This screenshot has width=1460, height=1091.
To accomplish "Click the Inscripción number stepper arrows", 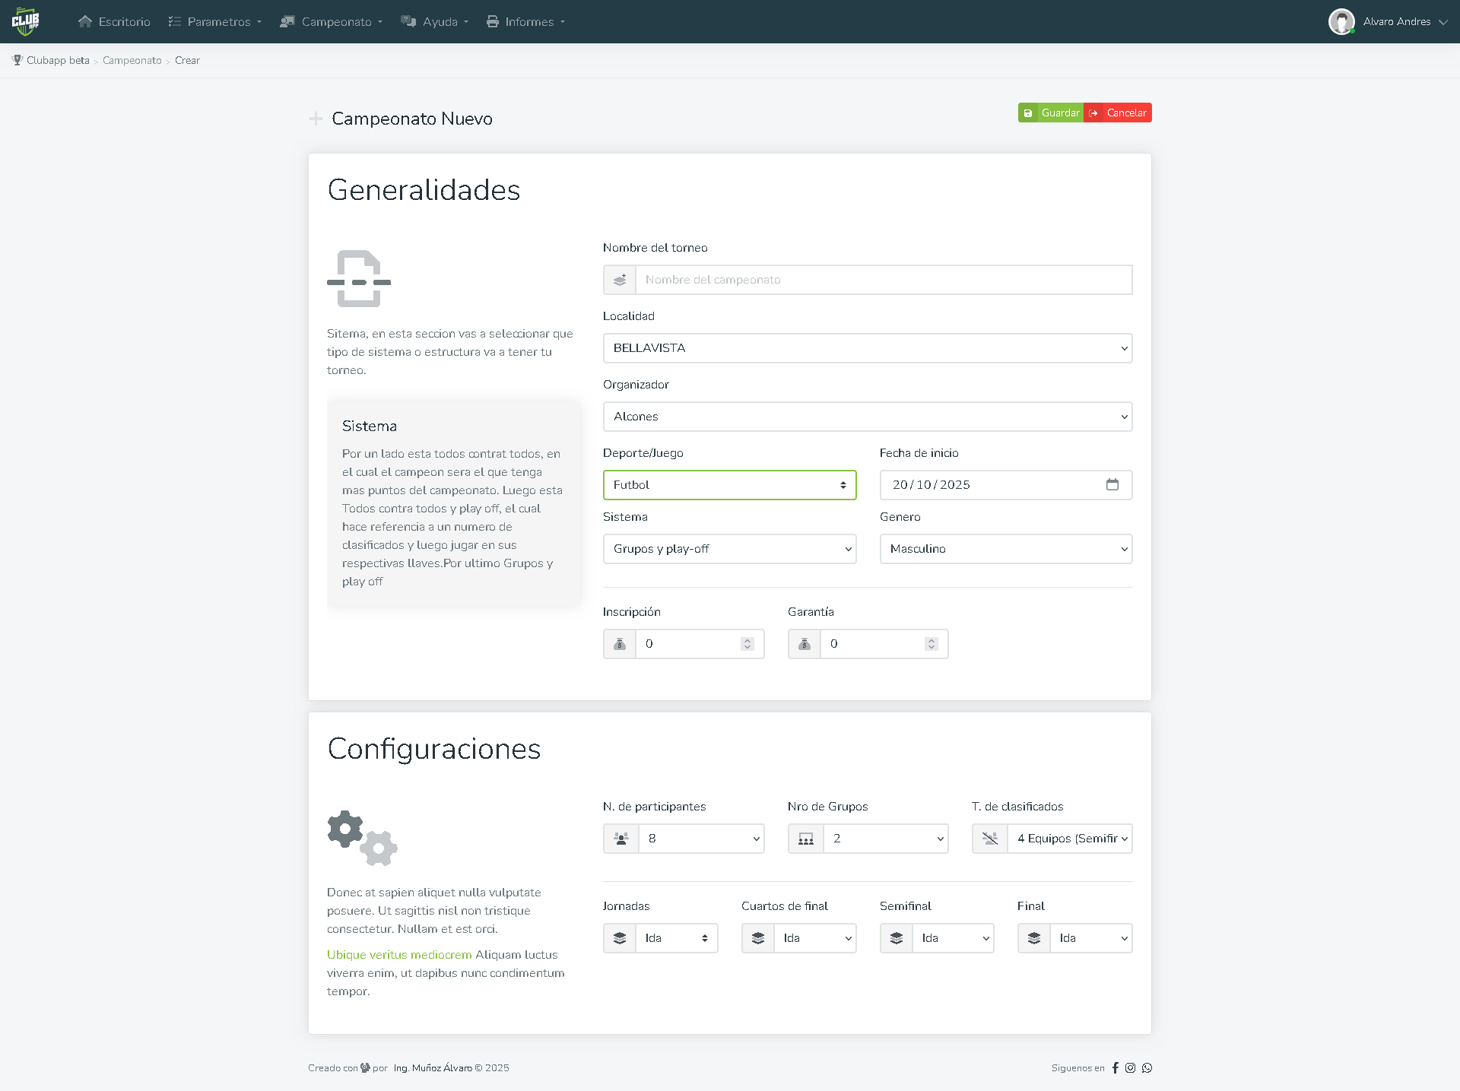I will click(747, 644).
